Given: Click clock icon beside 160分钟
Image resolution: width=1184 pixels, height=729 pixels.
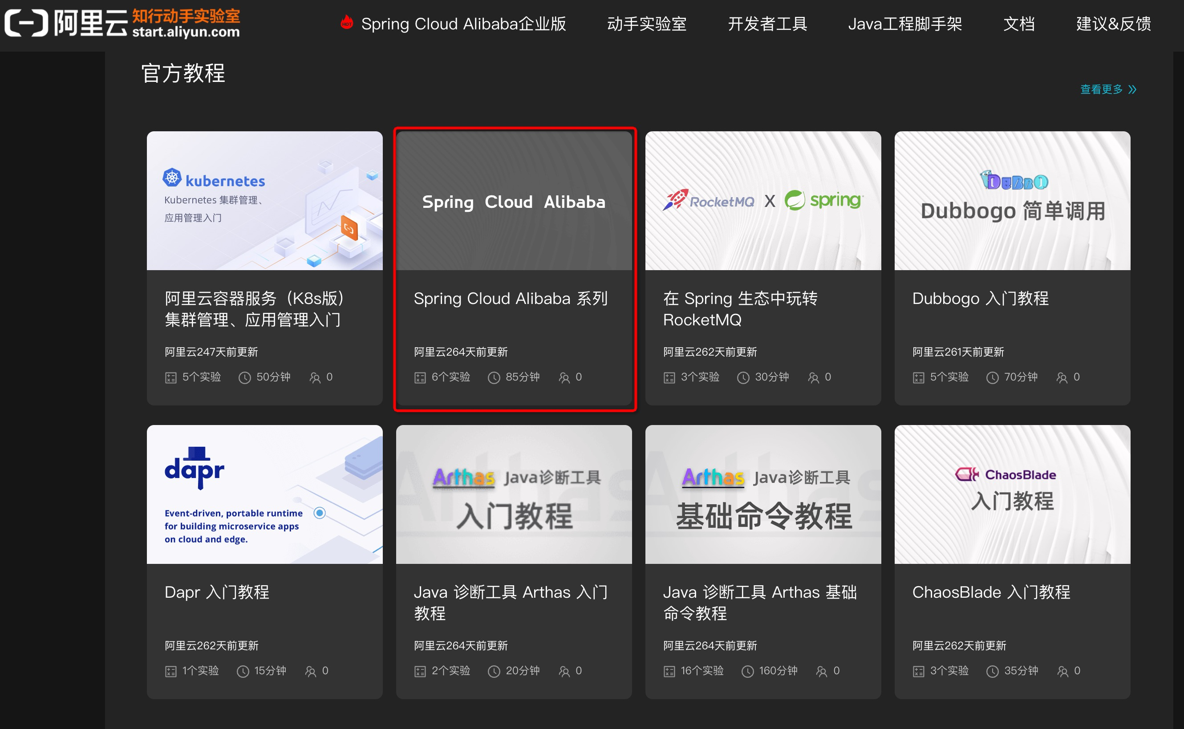Looking at the screenshot, I should click(748, 671).
